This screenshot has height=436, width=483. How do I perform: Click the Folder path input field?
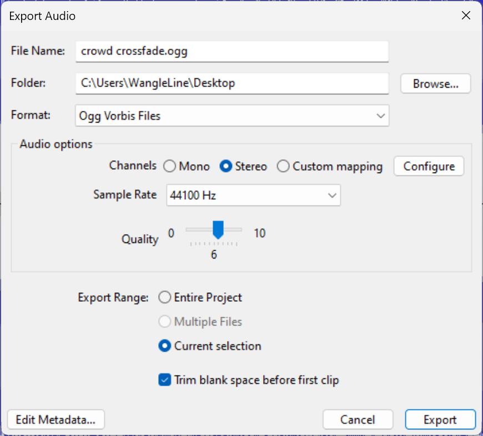pos(233,83)
